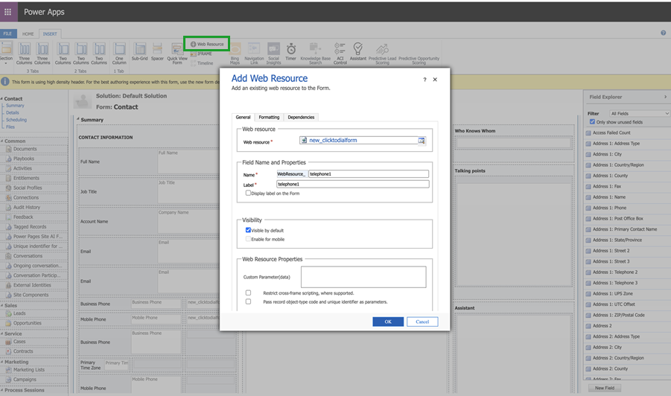Viewport: 671px width, 396px height.
Task: Click the New Field button
Action: pyautogui.click(x=605, y=388)
